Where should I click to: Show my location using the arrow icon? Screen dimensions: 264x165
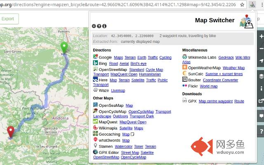click(x=261, y=61)
